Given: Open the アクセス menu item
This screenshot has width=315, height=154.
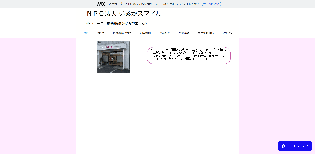Looking at the screenshot, I should point(228,33).
